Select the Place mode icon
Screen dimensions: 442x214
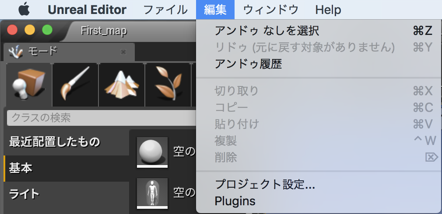(29, 85)
